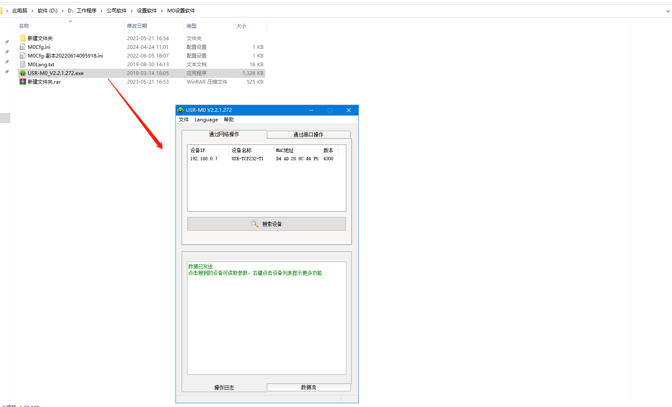Click the 新建文件夹.rar archive icon
Image resolution: width=672 pixels, height=407 pixels.
coord(23,82)
